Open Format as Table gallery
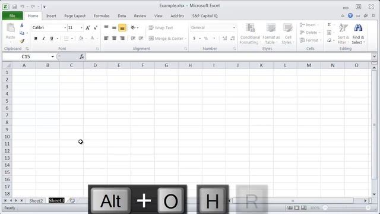Image resolution: width=380 pixels, height=214 pixels. click(x=271, y=34)
